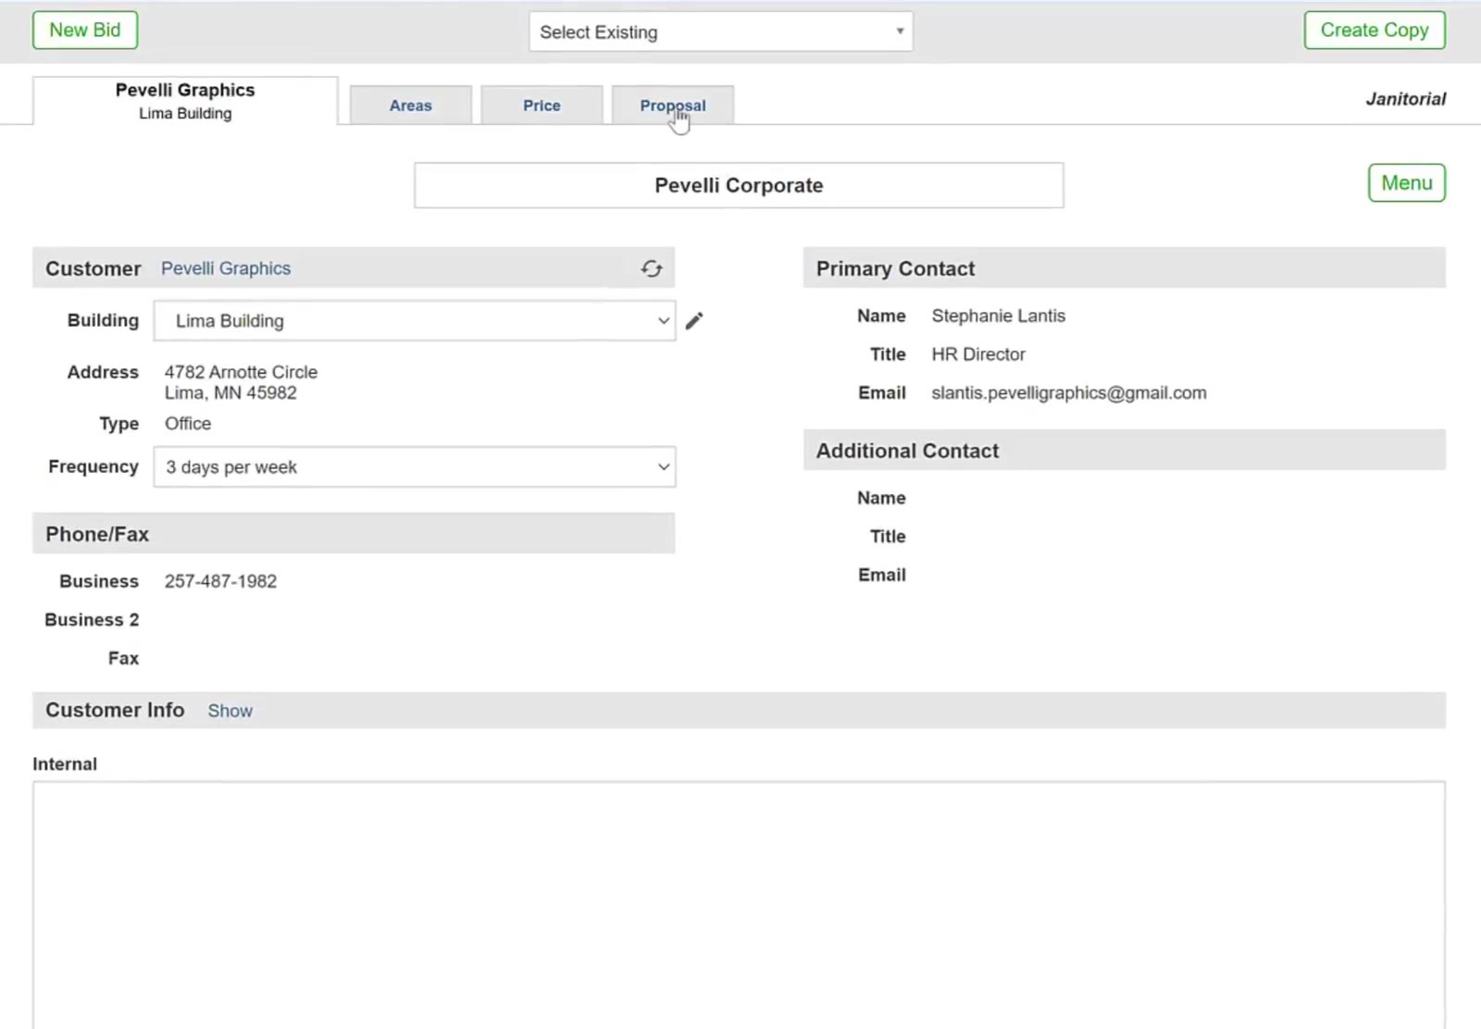Click the Type value Office
Image resolution: width=1481 pixels, height=1029 pixels.
tap(188, 424)
